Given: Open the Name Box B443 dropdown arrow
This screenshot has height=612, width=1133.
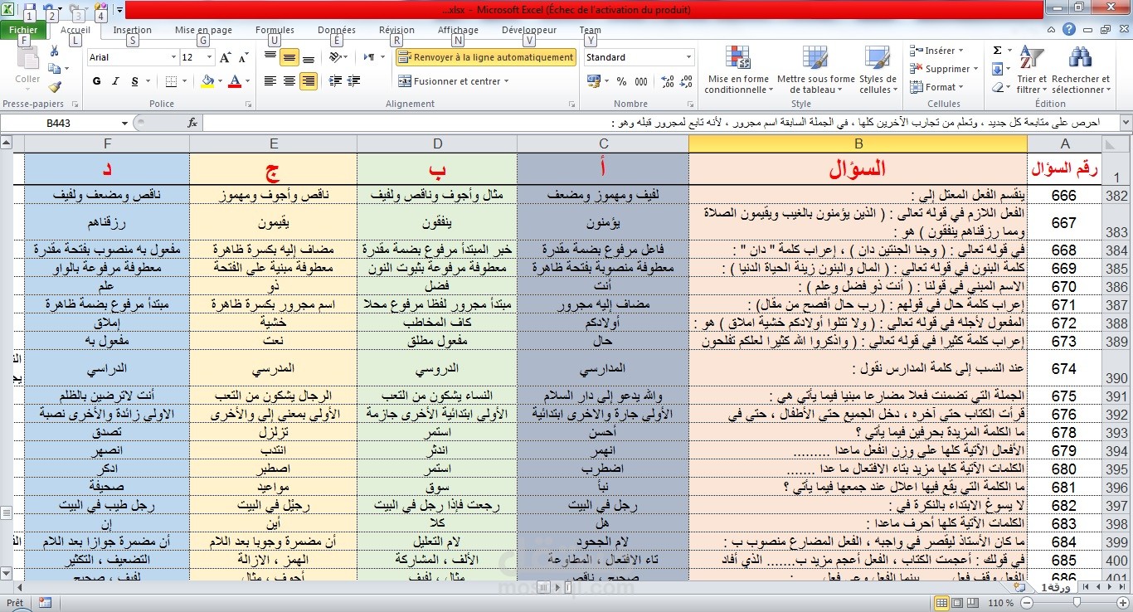Looking at the screenshot, I should pos(125,123).
